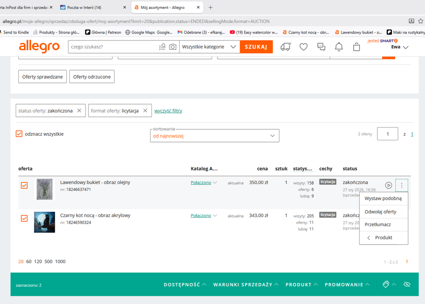Image resolution: width=425 pixels, height=304 pixels.
Task: Open the shopping bag cart icon
Action: (x=357, y=47)
